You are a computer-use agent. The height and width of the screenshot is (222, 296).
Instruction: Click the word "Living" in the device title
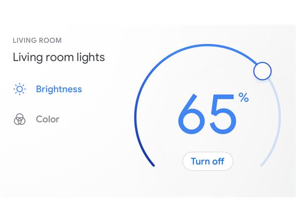pos(27,57)
